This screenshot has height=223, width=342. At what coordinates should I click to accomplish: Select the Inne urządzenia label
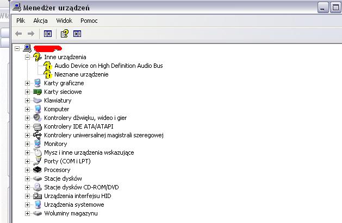[x=65, y=57]
